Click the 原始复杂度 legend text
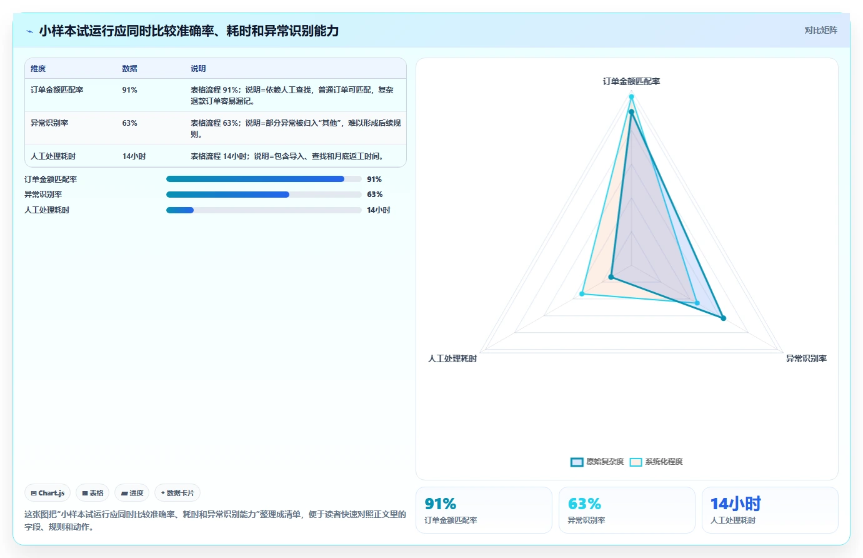863x558 pixels. (x=605, y=462)
